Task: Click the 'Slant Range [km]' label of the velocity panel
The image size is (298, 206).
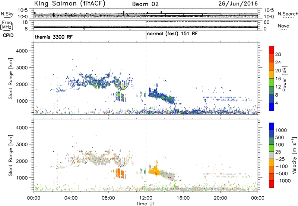Action: (x=10, y=155)
